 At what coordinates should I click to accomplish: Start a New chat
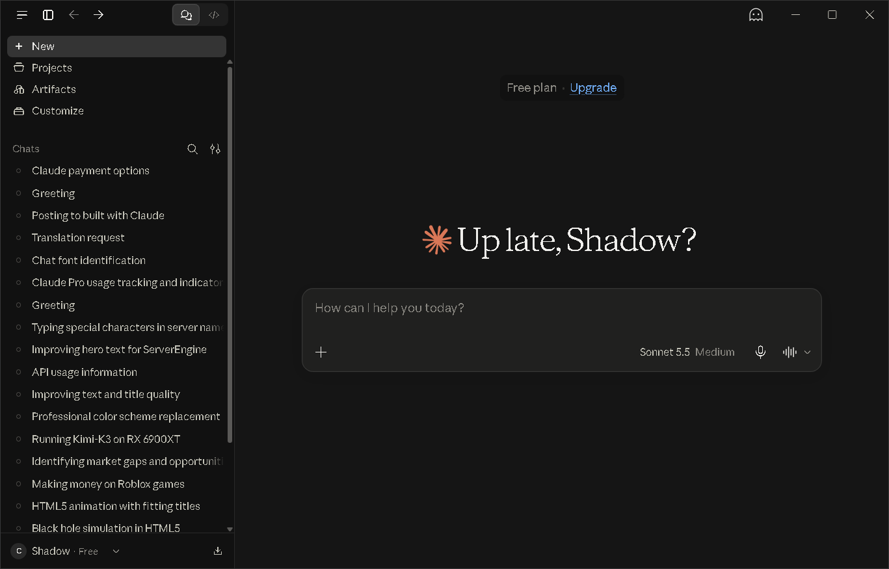click(x=116, y=46)
